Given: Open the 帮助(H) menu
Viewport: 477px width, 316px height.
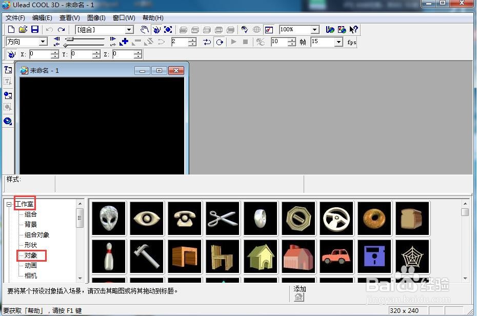Looking at the screenshot, I should 153,18.
